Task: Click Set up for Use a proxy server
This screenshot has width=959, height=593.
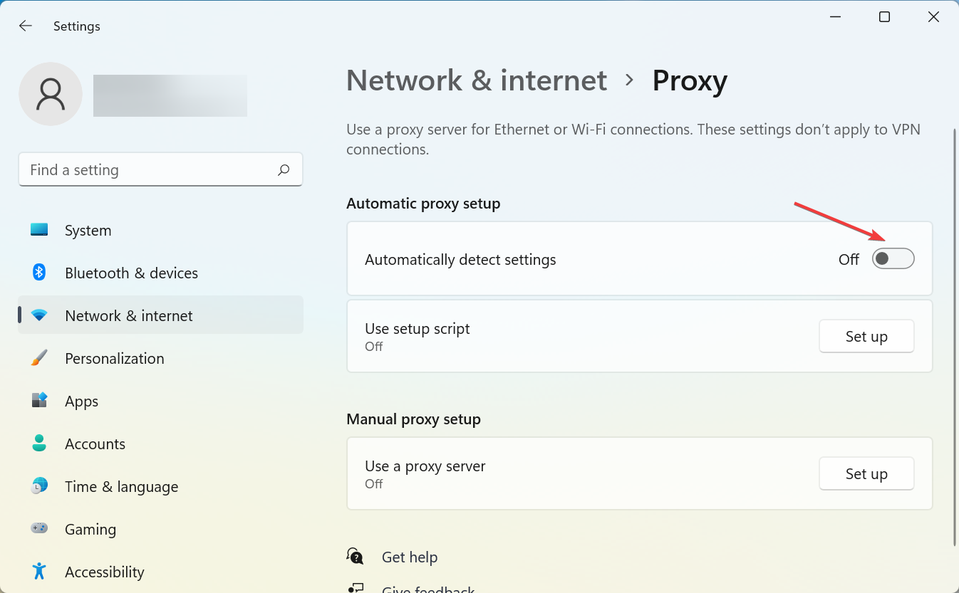Action: [866, 474]
